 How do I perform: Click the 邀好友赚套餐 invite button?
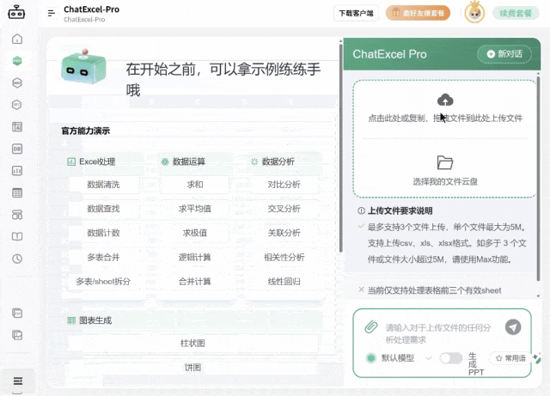[418, 14]
